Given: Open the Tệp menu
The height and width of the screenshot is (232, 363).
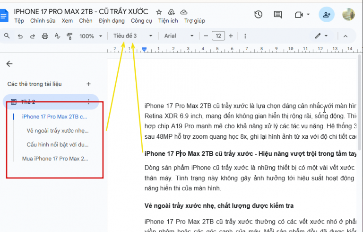Looking at the screenshot, I should click(x=19, y=21).
